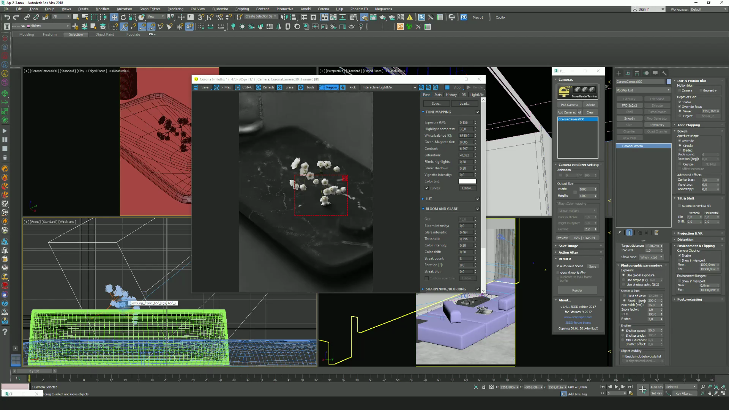Open the Modifiers menu

(103, 9)
